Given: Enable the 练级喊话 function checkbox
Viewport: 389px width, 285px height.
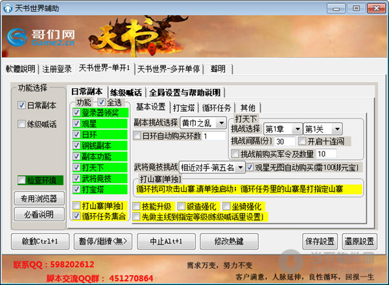Looking at the screenshot, I should click(x=21, y=124).
